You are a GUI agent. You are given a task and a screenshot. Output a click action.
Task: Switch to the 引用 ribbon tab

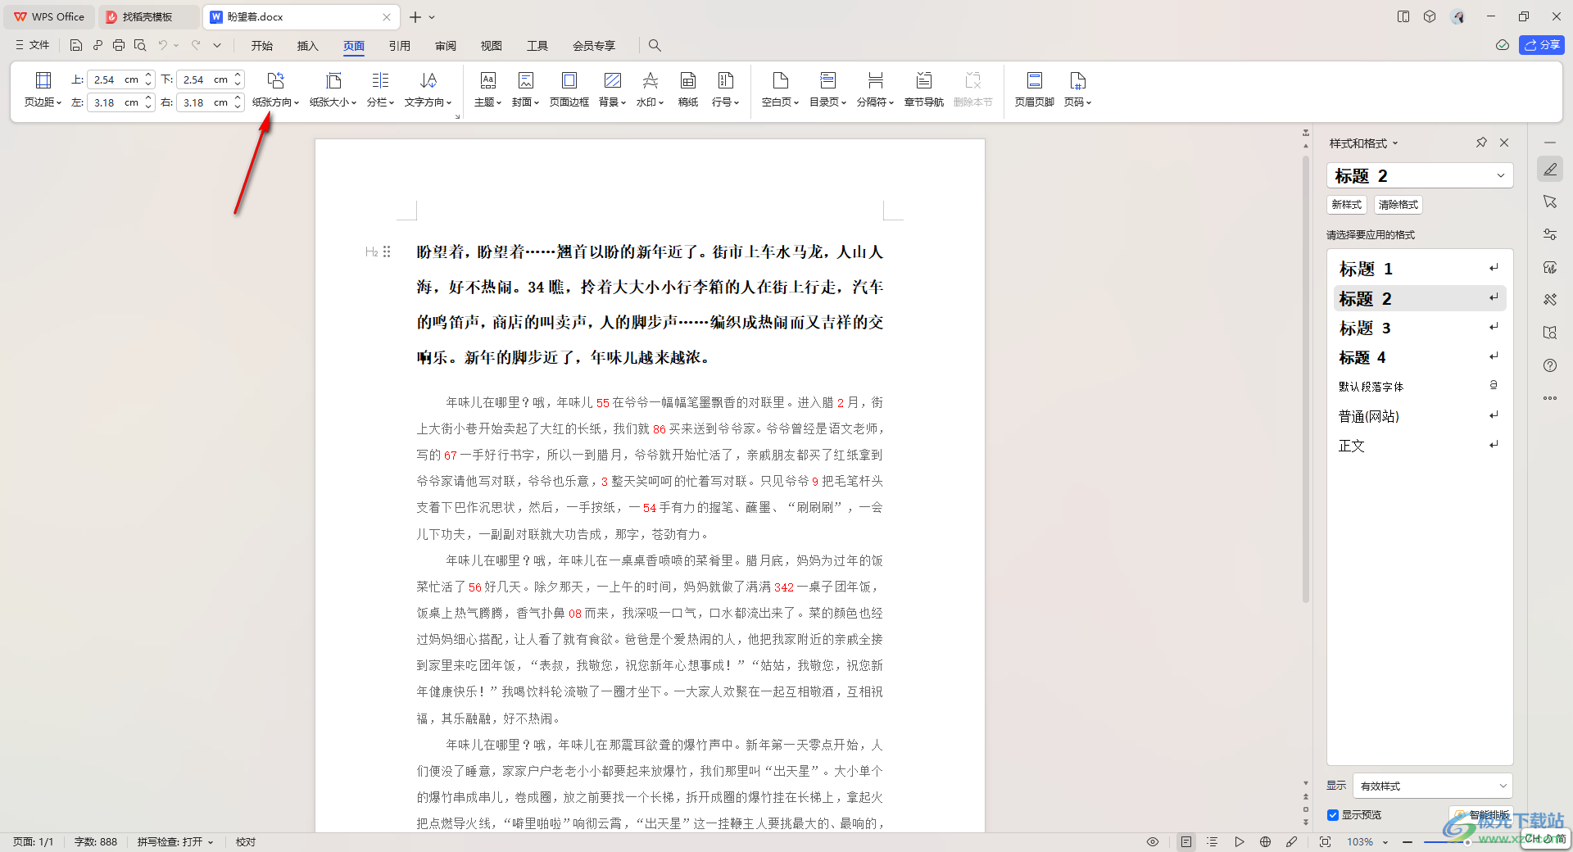click(400, 46)
